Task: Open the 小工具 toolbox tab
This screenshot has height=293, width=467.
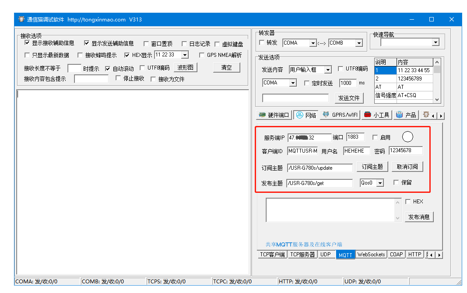Action: 376,115
